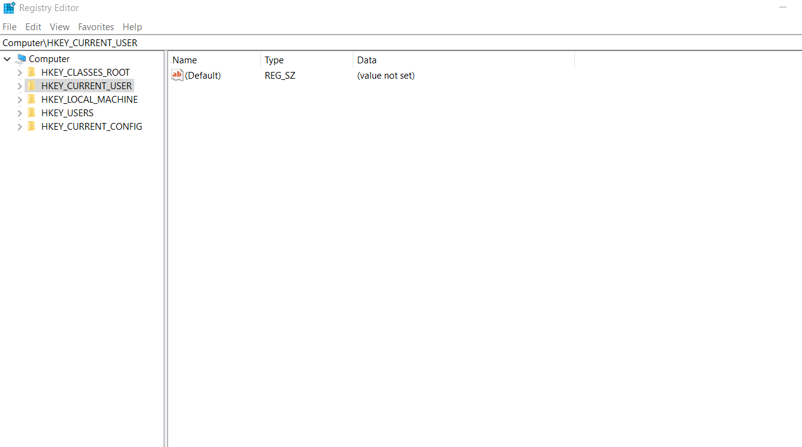Image resolution: width=802 pixels, height=447 pixels.
Task: Select the HKEY_LOCAL_MACHINE label
Action: point(90,100)
